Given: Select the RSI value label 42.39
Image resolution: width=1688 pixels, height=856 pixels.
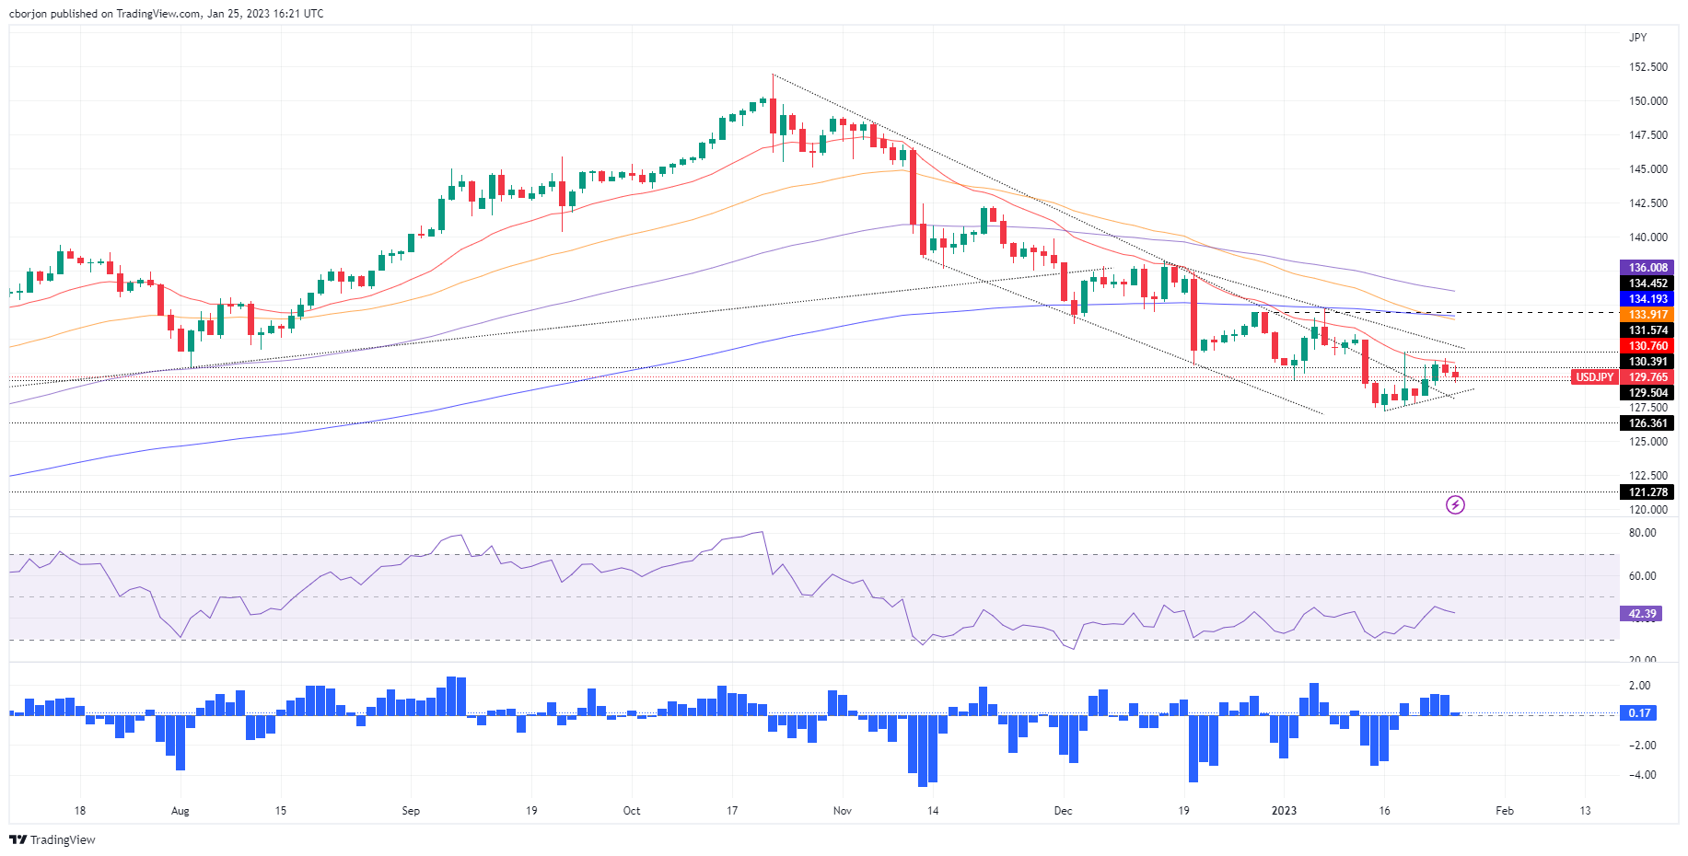Looking at the screenshot, I should pos(1642,614).
